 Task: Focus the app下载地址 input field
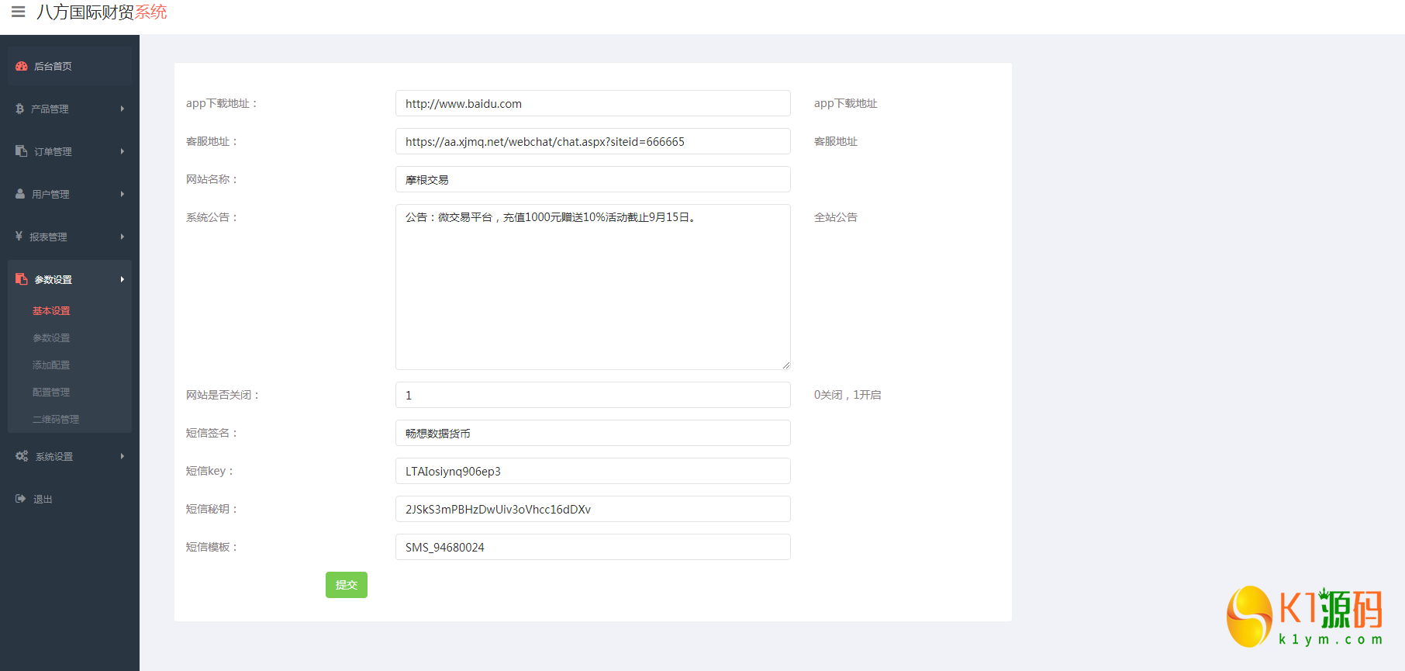(x=593, y=103)
